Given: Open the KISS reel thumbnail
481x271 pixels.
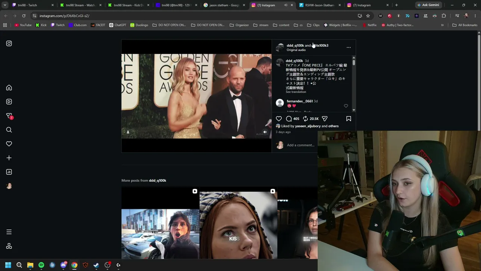Looking at the screenshot, I should (x=238, y=223).
